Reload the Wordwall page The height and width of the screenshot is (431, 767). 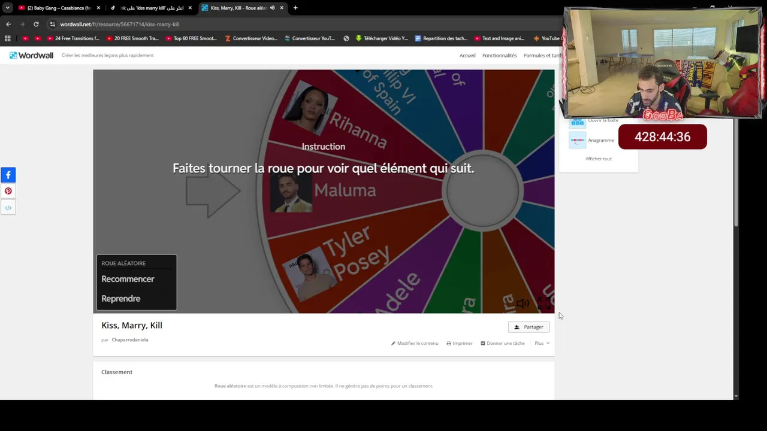[x=36, y=25]
